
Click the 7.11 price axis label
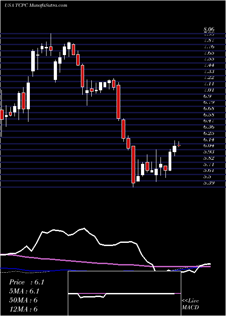click(209, 84)
